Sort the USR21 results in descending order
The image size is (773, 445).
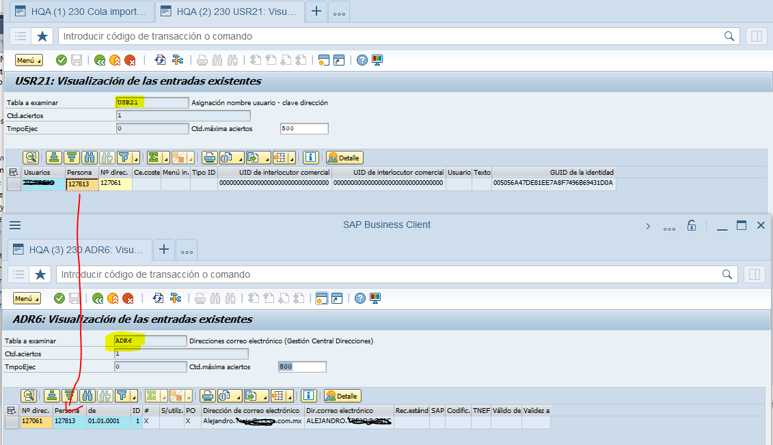72,158
